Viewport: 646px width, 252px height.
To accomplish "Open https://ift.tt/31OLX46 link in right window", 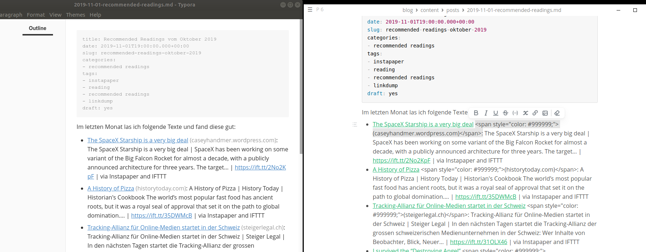I will 479,242.
